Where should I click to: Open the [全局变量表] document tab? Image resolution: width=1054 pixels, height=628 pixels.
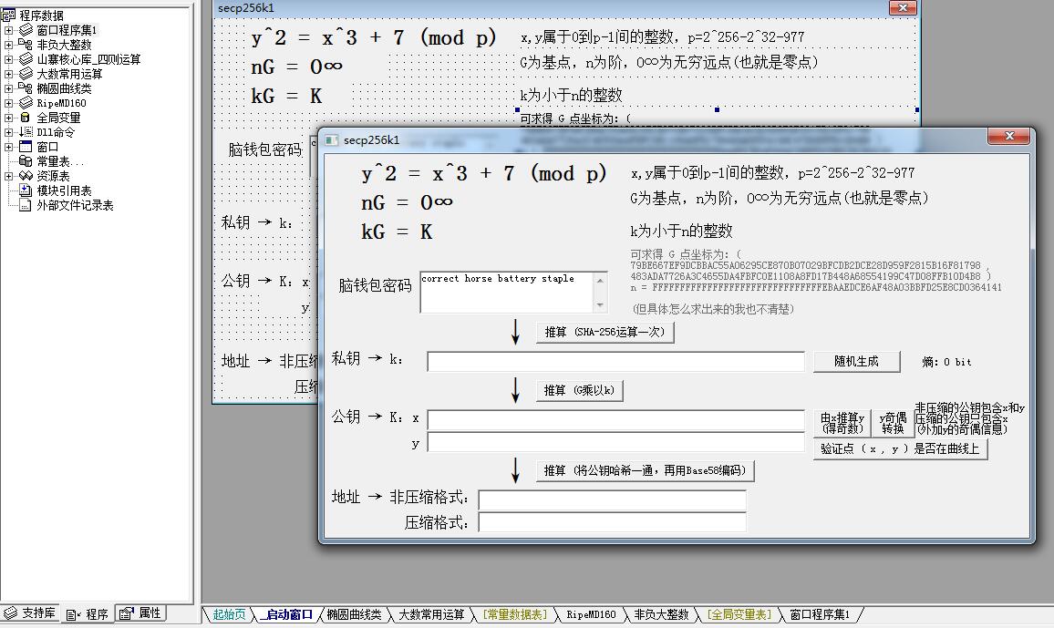[x=739, y=614]
